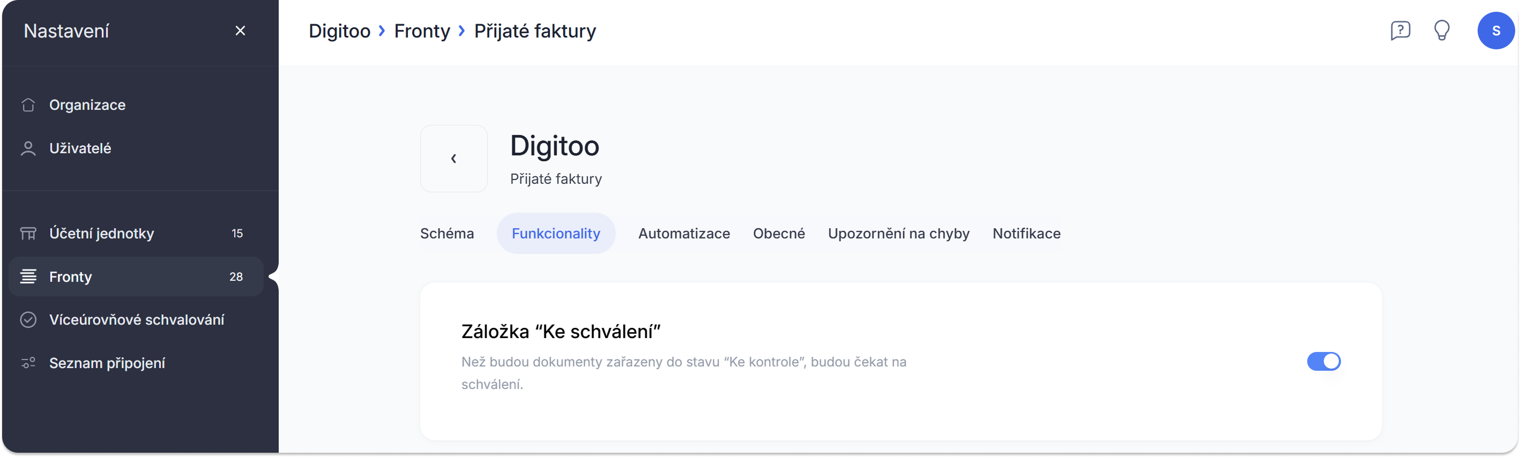Open the help question-mark icon
Image resolution: width=1520 pixels, height=457 pixels.
1400,31
